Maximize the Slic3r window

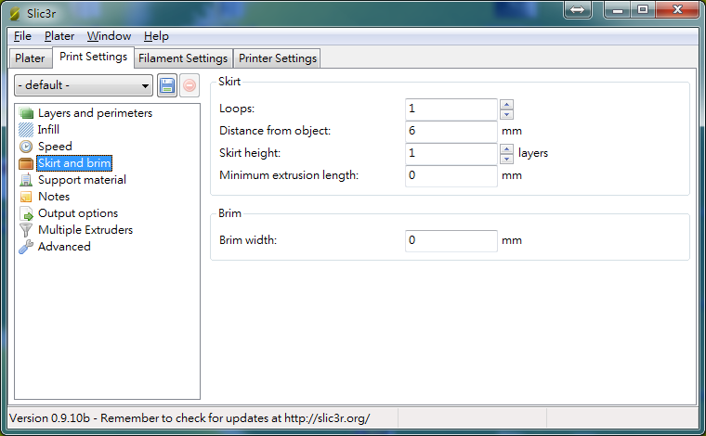click(x=643, y=9)
